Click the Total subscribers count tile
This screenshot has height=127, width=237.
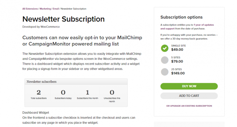[39, 94]
